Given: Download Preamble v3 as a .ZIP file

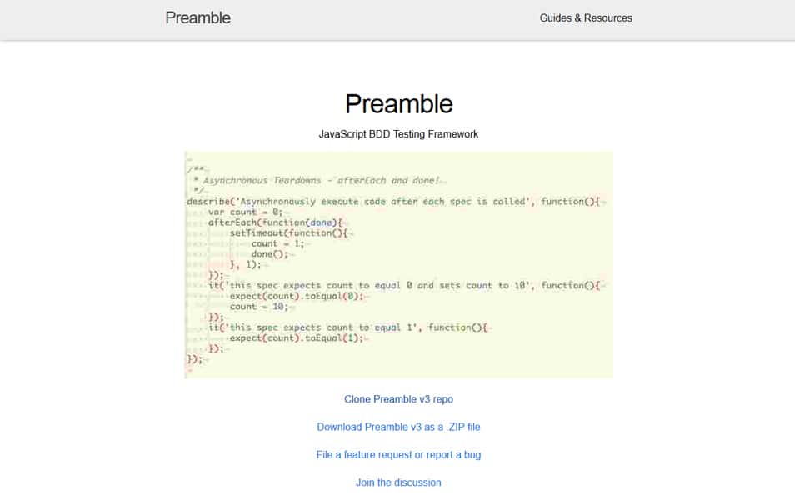Looking at the screenshot, I should [x=398, y=427].
